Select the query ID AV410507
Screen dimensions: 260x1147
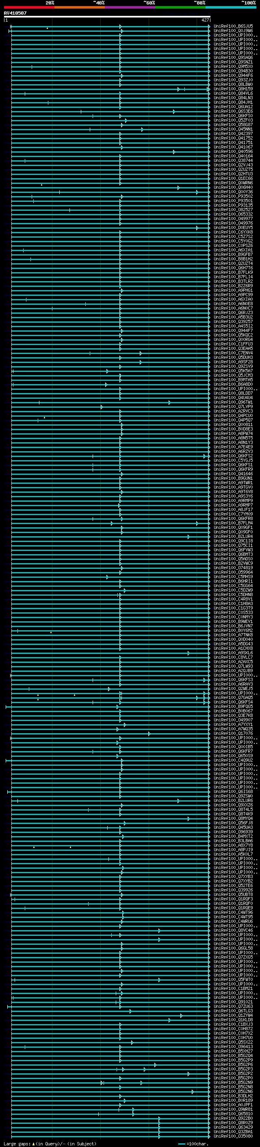point(15,13)
